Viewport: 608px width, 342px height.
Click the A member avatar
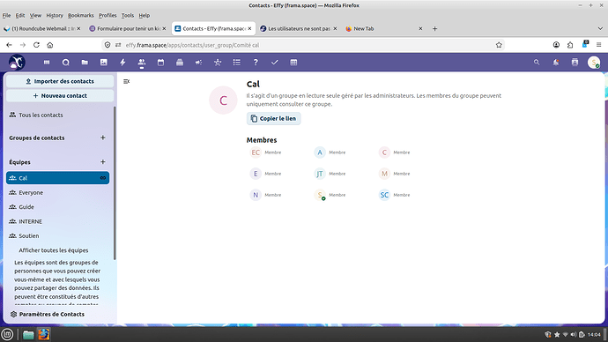point(320,152)
